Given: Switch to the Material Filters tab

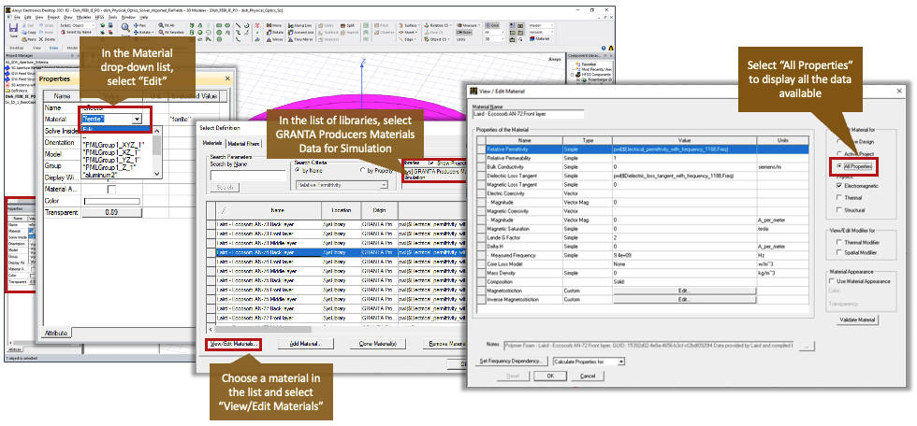Looking at the screenshot, I should coord(244,143).
